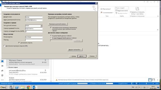The width and height of the screenshot is (161, 90).
Task: Select existing Outlook data file radio option
Action: point(51,38)
